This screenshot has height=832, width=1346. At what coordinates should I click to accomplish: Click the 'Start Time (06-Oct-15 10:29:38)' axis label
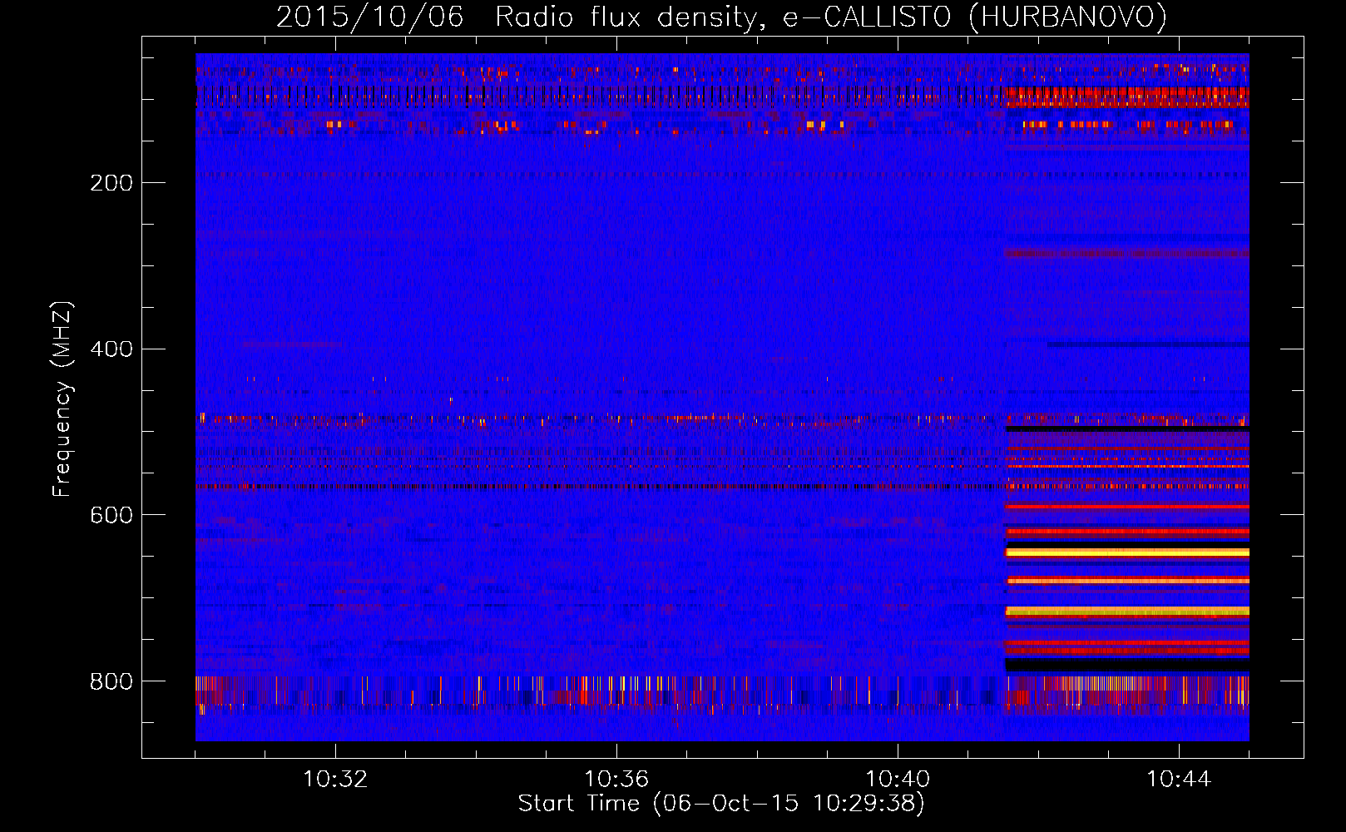pyautogui.click(x=721, y=804)
